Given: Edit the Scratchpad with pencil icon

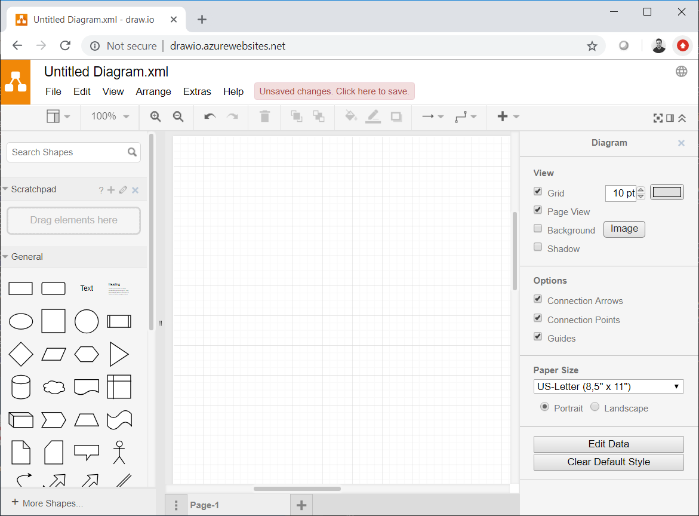Looking at the screenshot, I should pyautogui.click(x=123, y=190).
